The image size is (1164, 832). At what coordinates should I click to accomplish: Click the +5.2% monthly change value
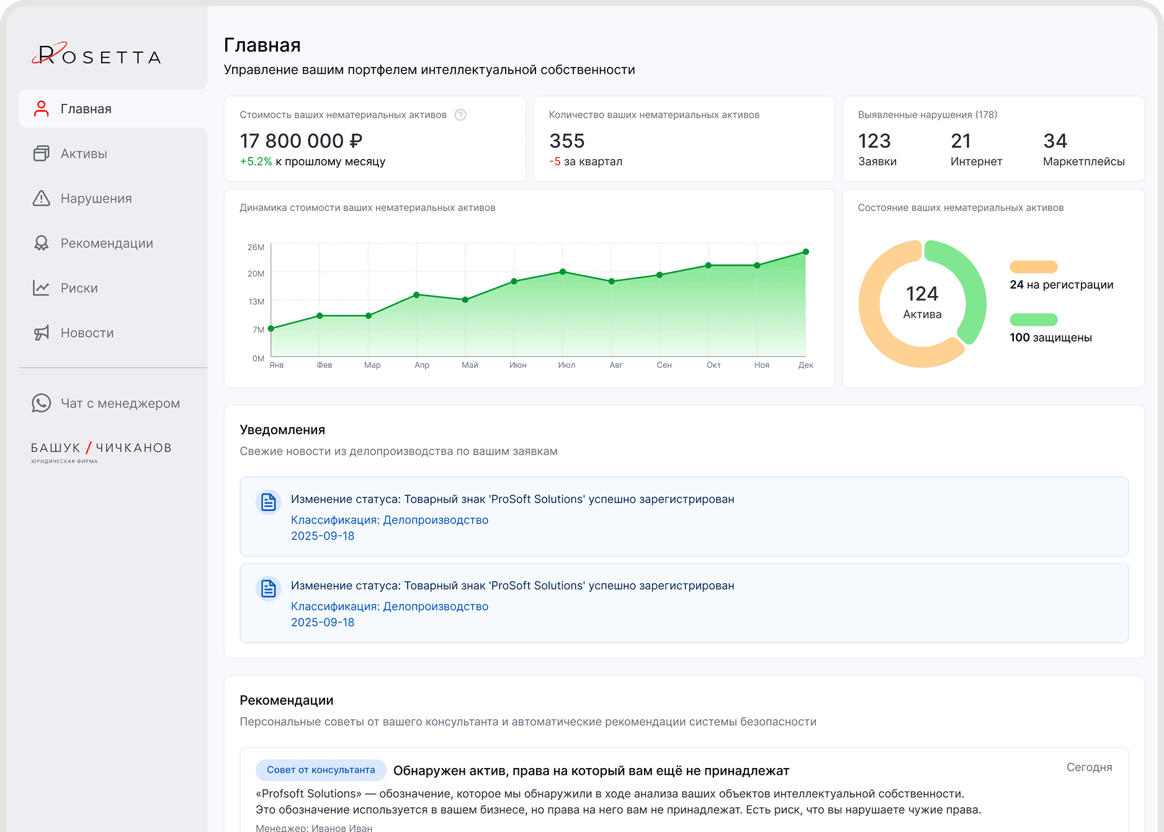click(256, 161)
